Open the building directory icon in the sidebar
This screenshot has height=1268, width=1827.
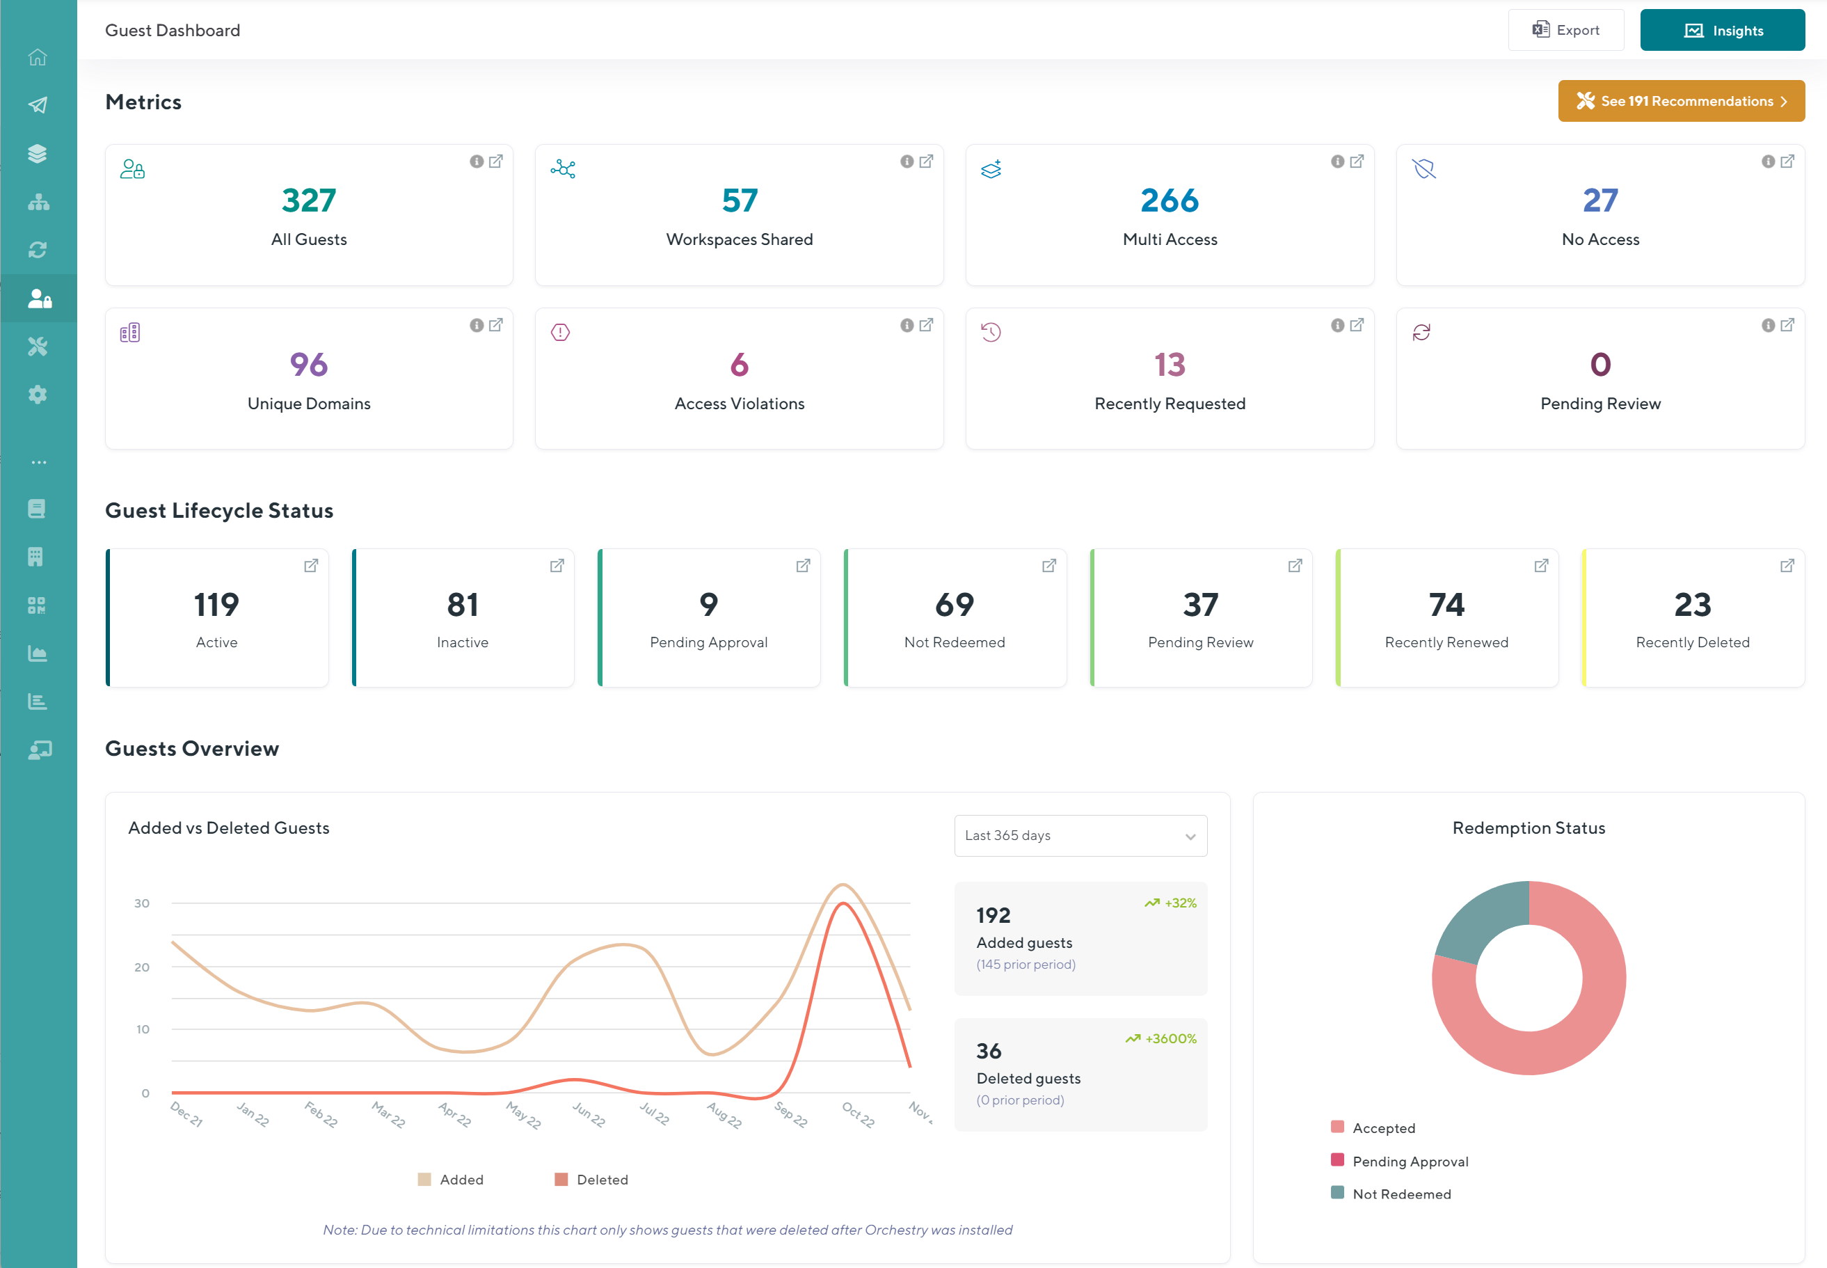(x=38, y=556)
